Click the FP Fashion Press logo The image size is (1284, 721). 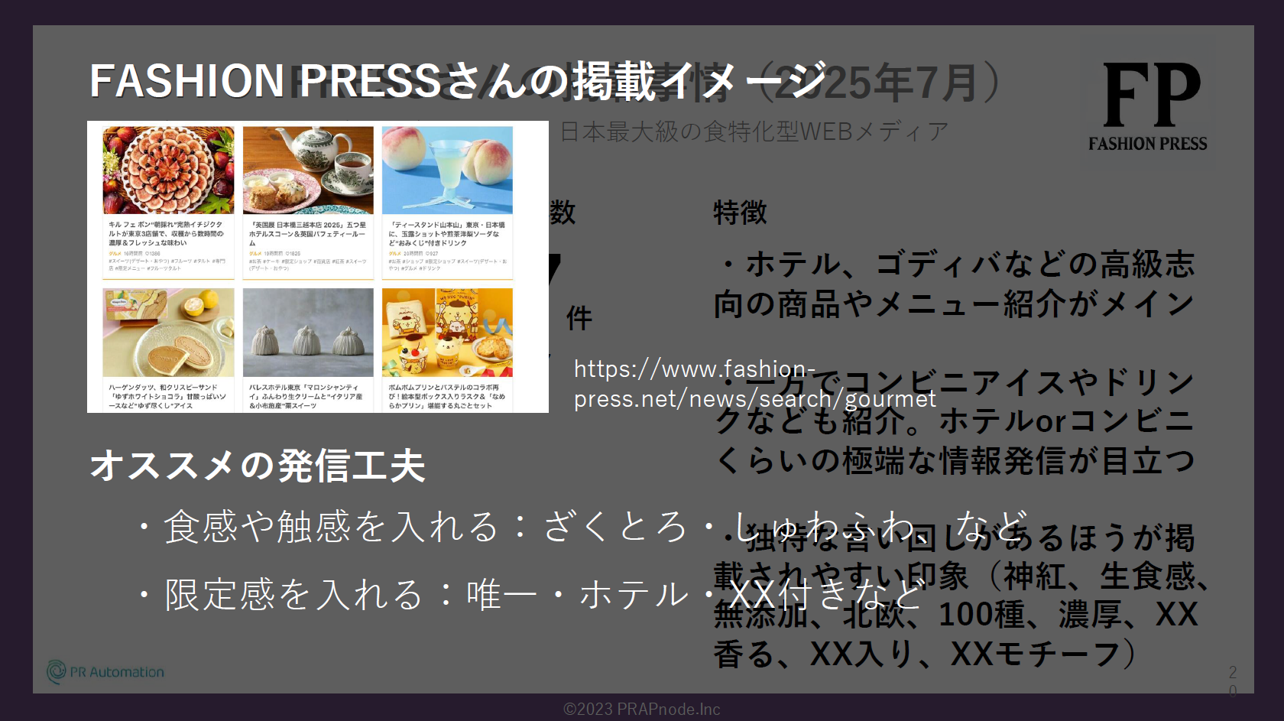(x=1148, y=106)
